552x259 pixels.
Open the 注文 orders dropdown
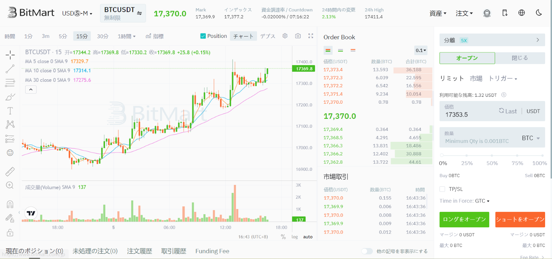click(464, 13)
